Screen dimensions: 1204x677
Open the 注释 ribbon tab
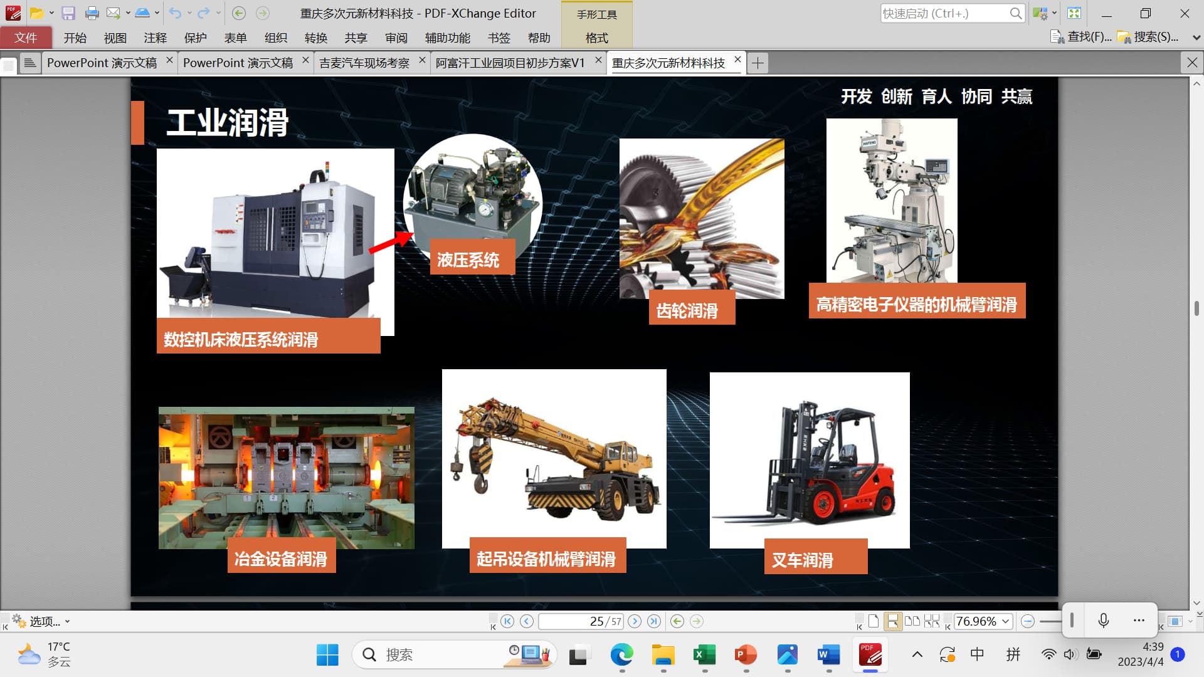click(x=155, y=38)
